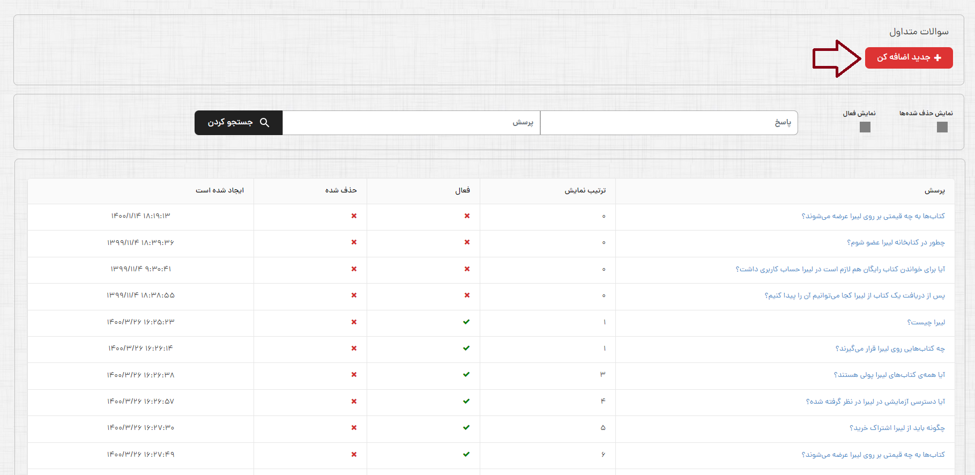
Task: Open the question 'لیبرا چیست؟'
Action: point(926,322)
